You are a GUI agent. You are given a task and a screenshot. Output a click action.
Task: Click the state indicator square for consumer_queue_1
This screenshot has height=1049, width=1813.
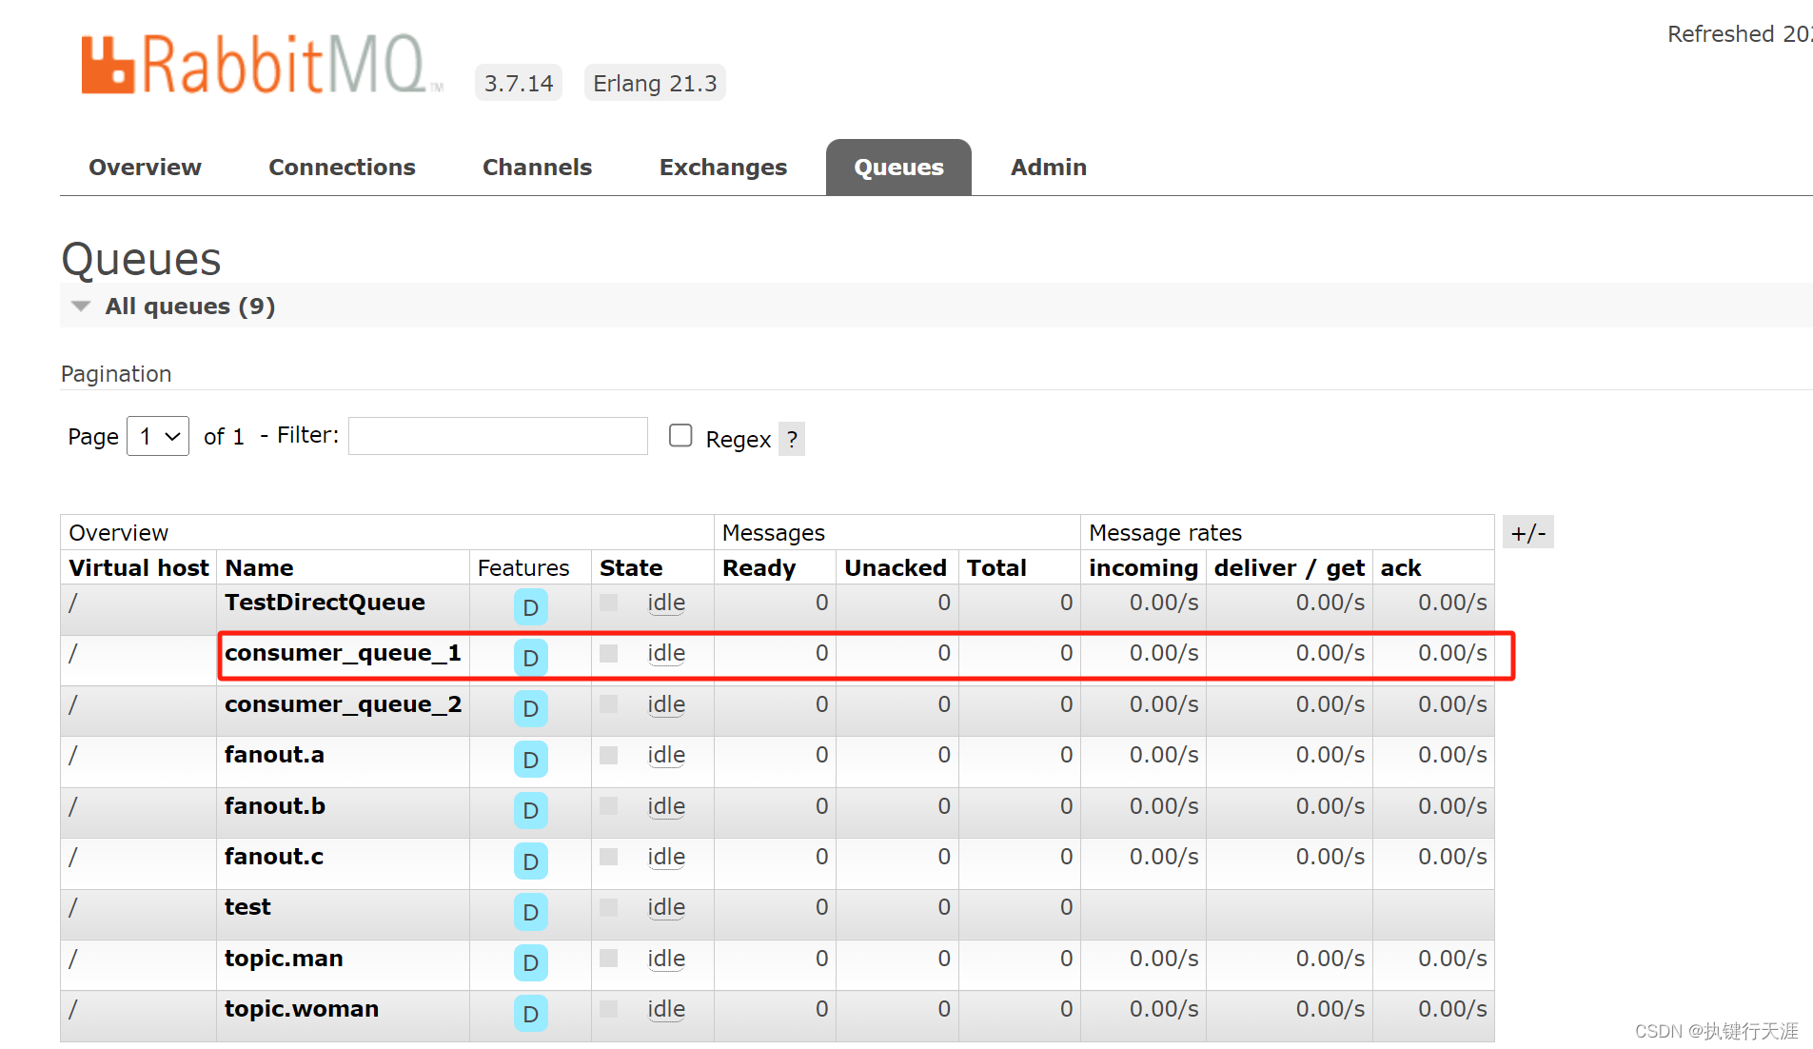point(609,653)
